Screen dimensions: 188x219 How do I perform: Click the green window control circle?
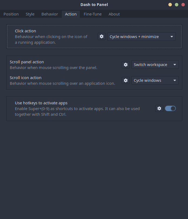pyautogui.click(x=176, y=5)
